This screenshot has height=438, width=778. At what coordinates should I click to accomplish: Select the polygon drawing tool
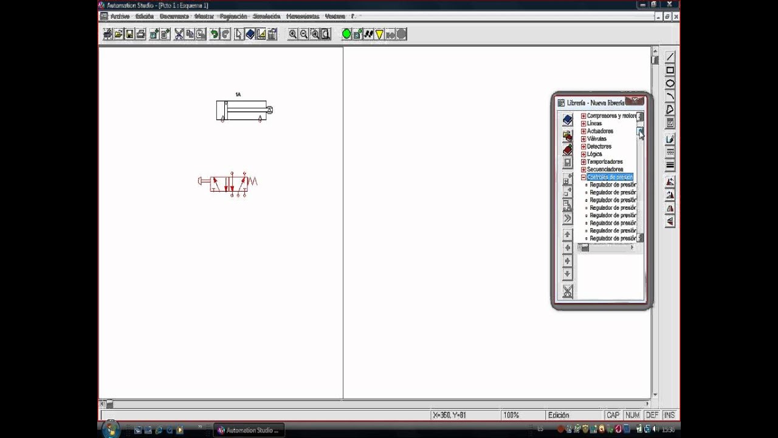point(670,109)
